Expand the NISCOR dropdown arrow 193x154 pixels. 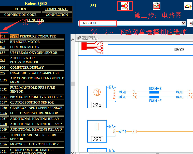click(x=184, y=23)
